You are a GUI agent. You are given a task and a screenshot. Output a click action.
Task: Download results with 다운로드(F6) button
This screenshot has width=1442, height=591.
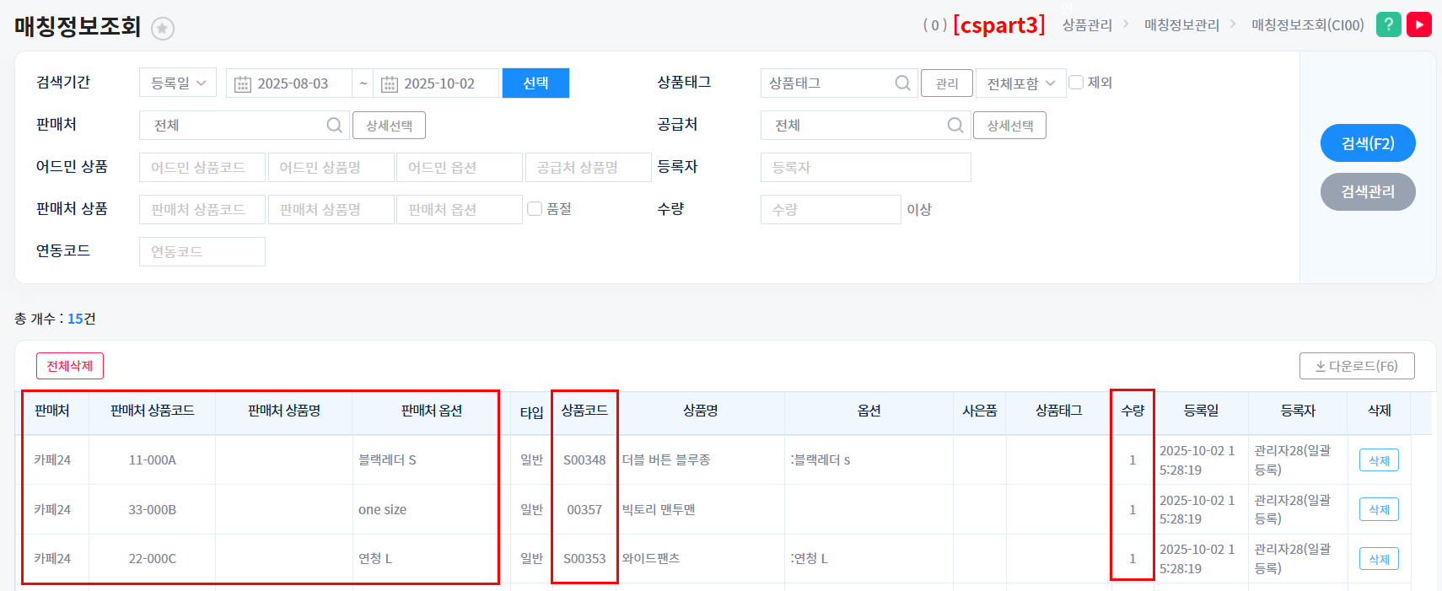pos(1357,366)
